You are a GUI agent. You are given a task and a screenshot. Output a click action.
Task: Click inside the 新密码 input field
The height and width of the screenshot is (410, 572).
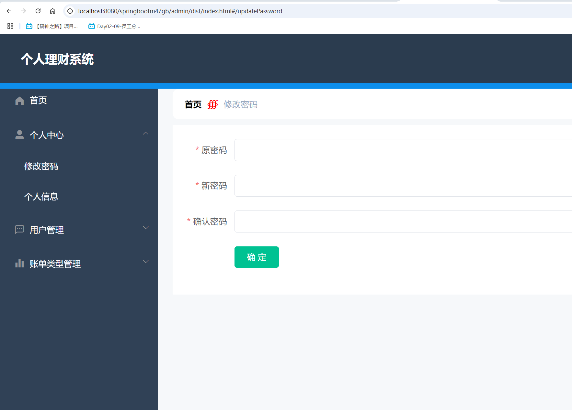pos(356,186)
